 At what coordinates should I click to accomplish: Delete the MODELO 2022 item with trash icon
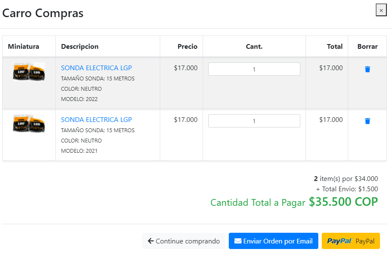[x=367, y=69]
